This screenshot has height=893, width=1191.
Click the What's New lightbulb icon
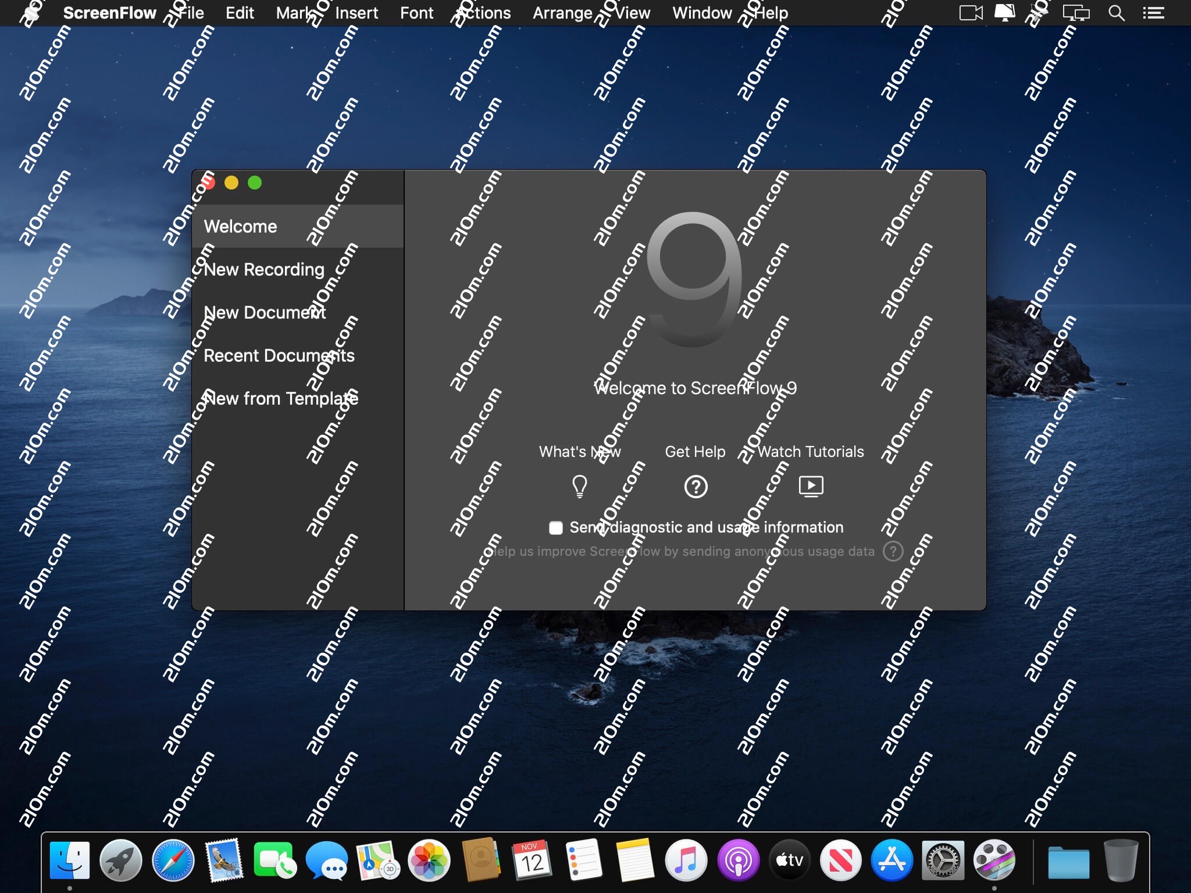tap(579, 486)
